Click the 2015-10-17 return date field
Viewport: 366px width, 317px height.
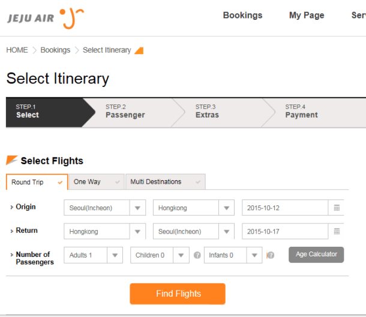285,232
